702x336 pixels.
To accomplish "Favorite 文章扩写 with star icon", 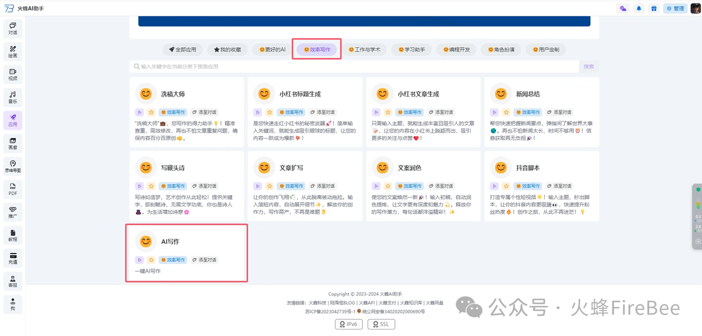I will tap(270, 186).
